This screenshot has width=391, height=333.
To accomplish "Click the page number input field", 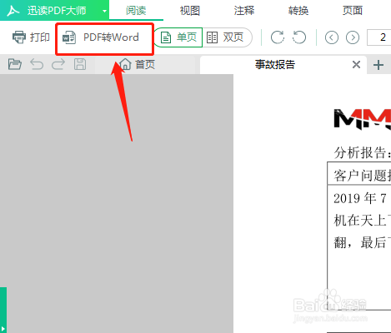I will tap(379, 37).
